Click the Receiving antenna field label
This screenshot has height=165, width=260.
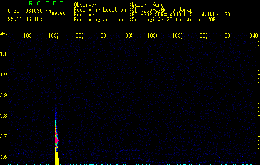98,20
